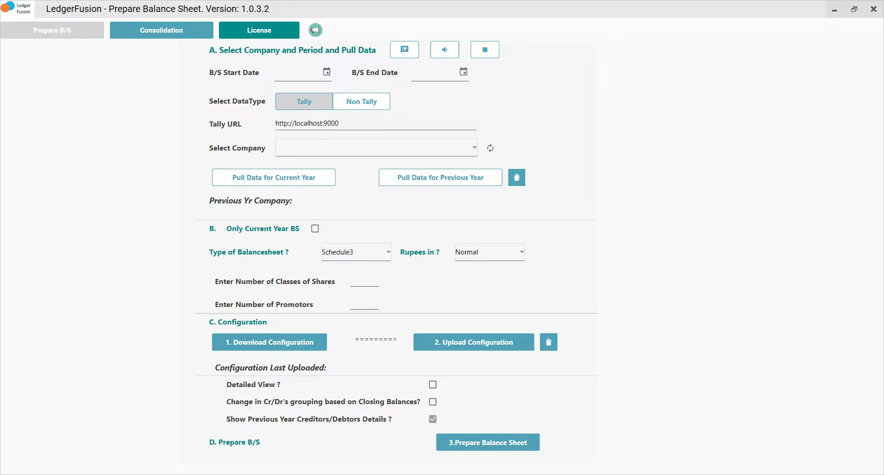Select the Tally data type

(304, 101)
